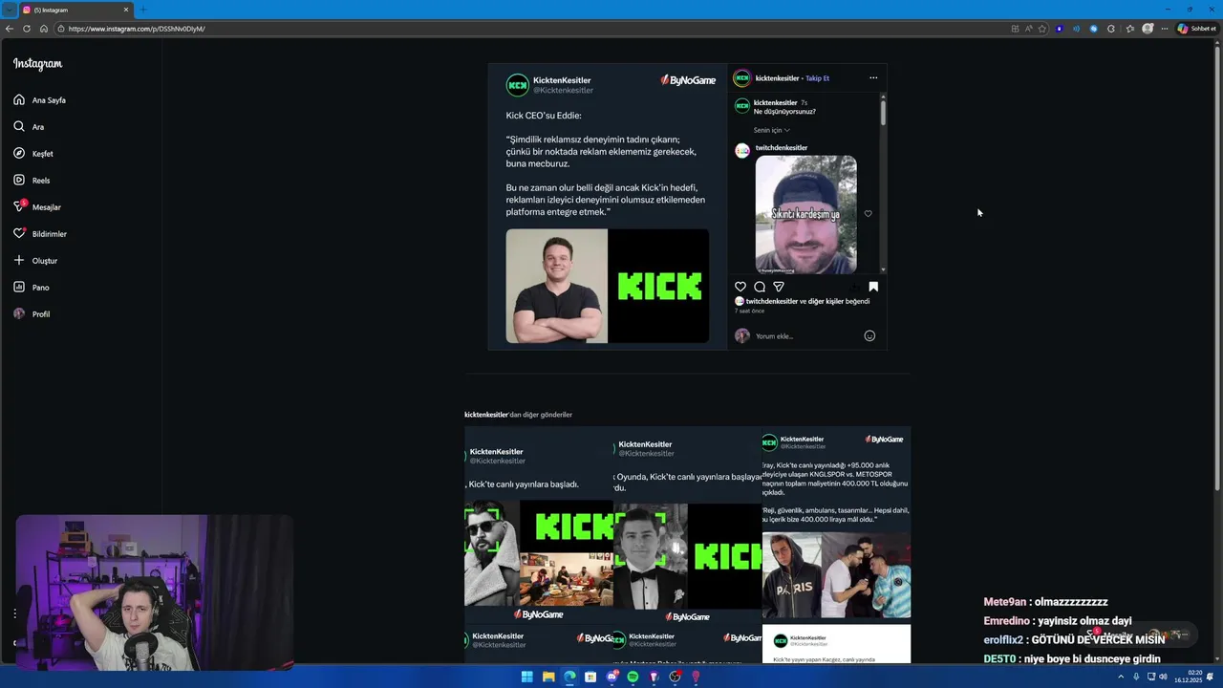The width and height of the screenshot is (1223, 688).
Task: Open the Oyunda Kick'te yayınlara post
Action: coord(688,525)
